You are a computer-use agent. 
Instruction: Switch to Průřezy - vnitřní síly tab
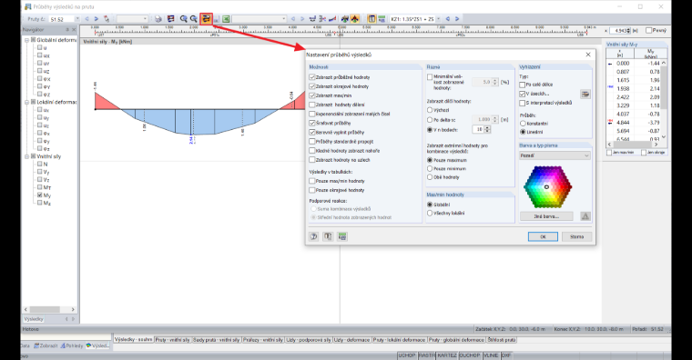(263, 340)
